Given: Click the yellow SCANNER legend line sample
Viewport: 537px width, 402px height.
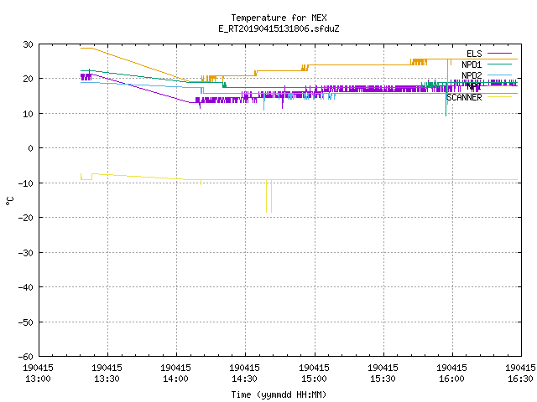Looking at the screenshot, I should click(x=500, y=97).
